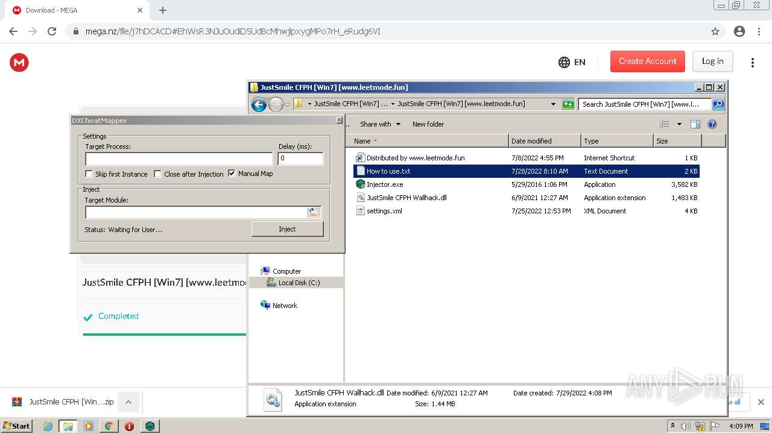Toggle Close after Injection checkbox
The image size is (772, 434).
158,174
